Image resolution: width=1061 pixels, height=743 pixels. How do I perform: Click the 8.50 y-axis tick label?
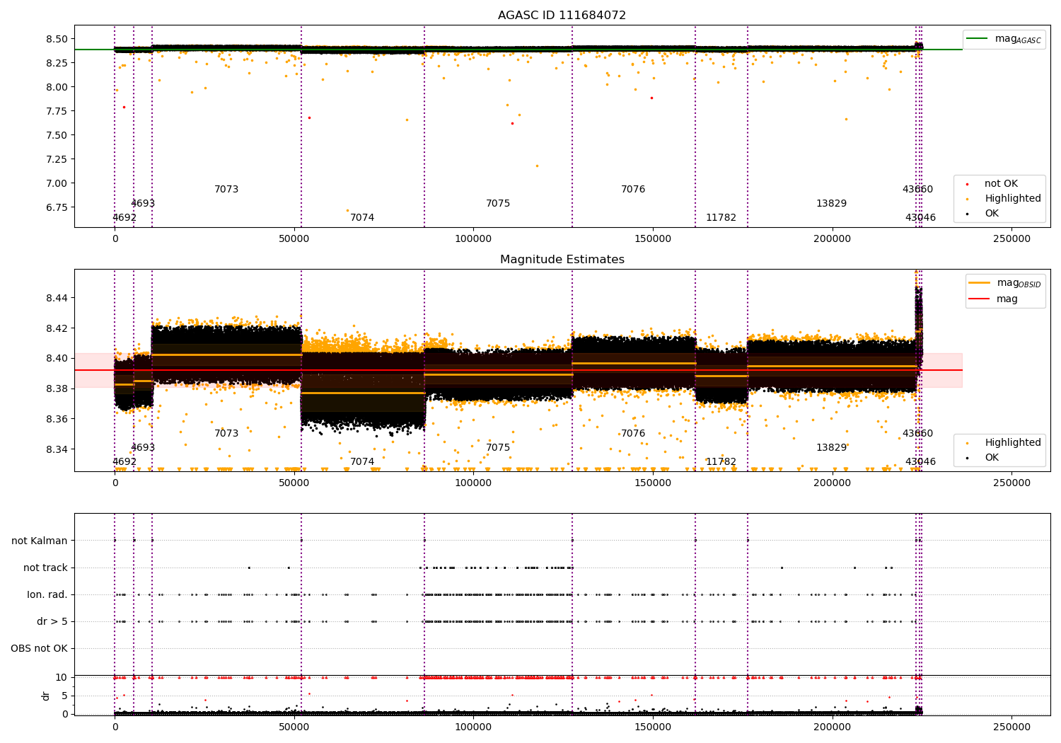57,39
